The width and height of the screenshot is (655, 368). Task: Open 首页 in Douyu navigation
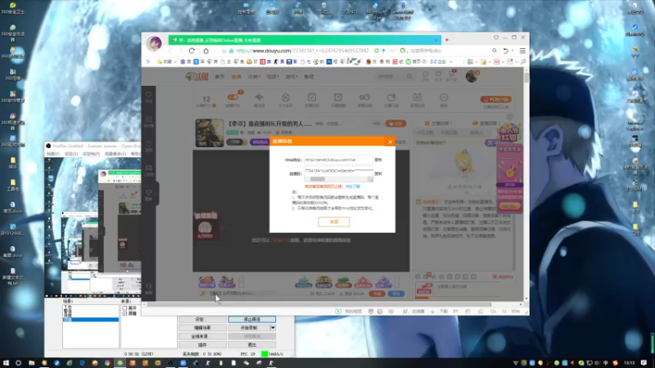coord(219,77)
